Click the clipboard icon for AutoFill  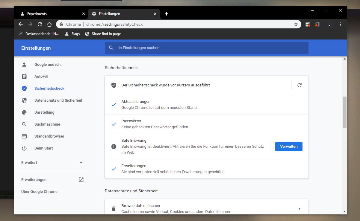[24, 77]
